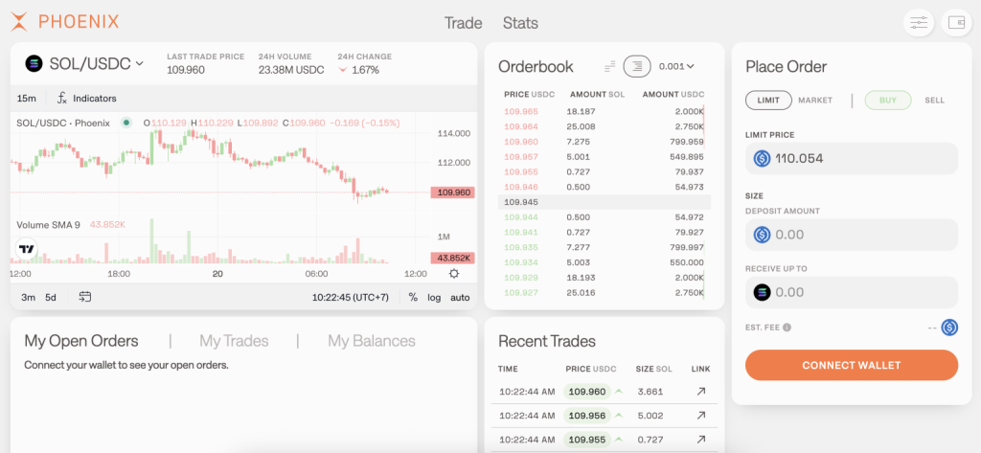The height and width of the screenshot is (453, 981).
Task: Switch orderbook to left-aligned depth view icon
Action: (x=609, y=66)
